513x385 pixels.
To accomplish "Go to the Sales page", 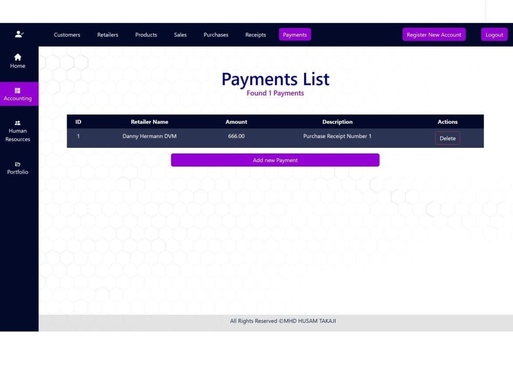I will 180,34.
